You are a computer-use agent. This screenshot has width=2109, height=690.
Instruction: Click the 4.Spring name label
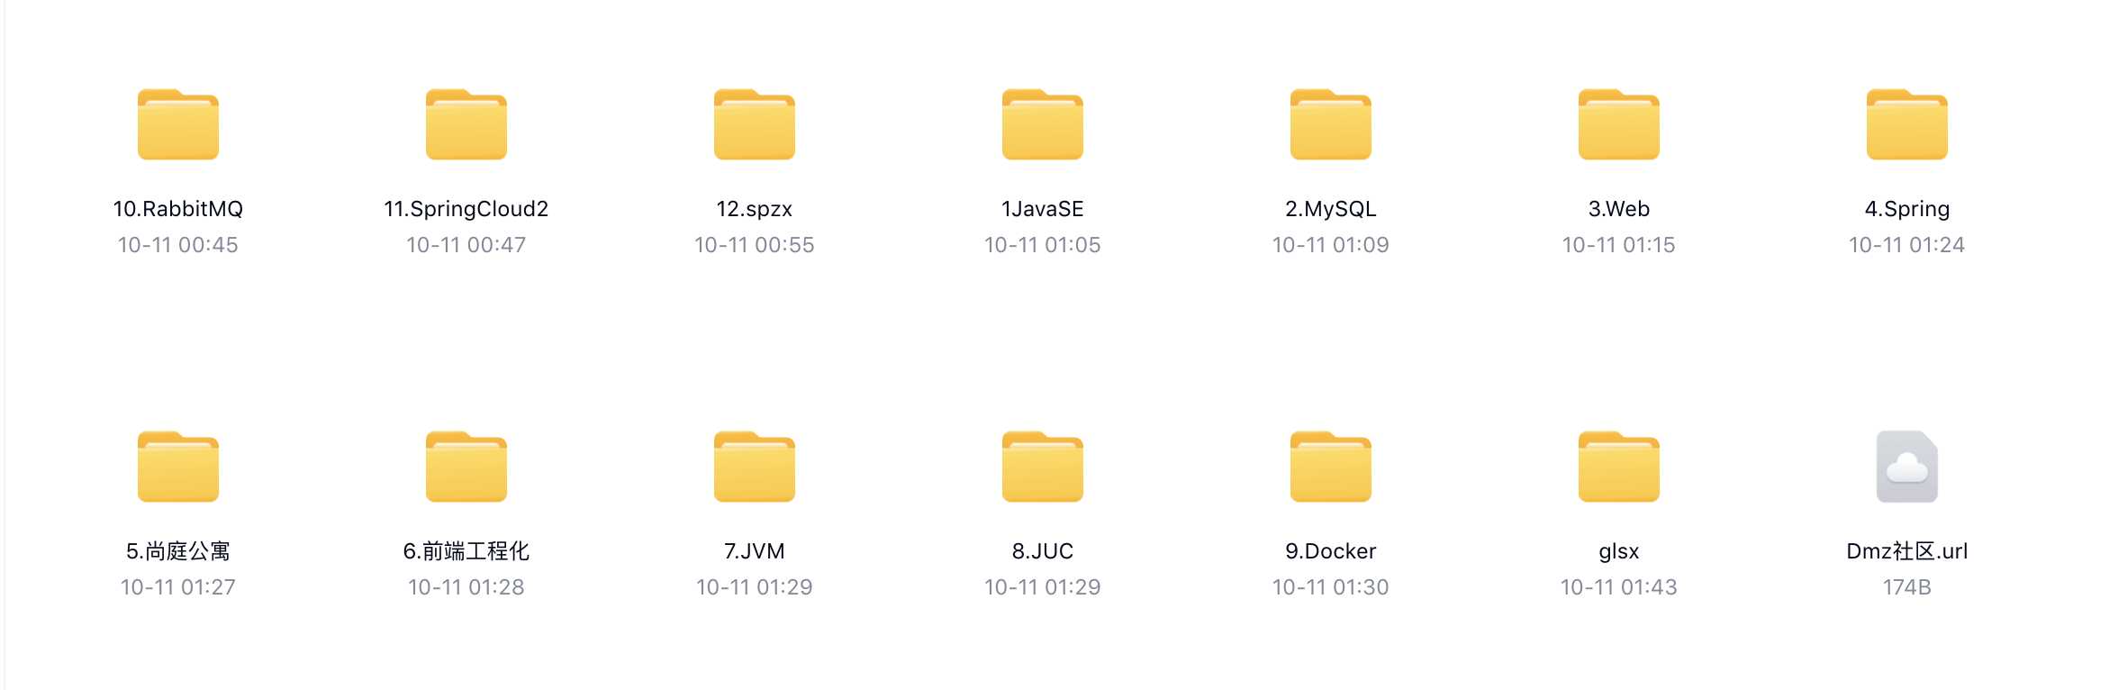point(1907,210)
